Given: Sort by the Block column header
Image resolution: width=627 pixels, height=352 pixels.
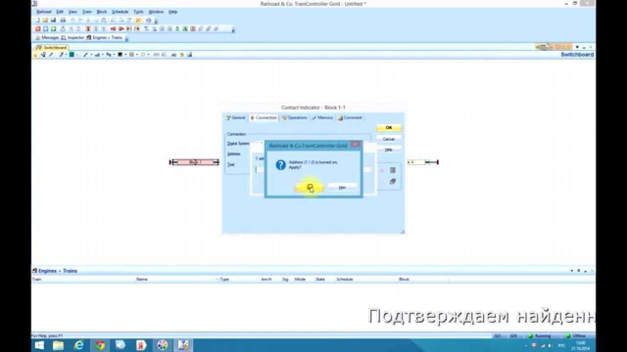Looking at the screenshot, I should pos(404,280).
